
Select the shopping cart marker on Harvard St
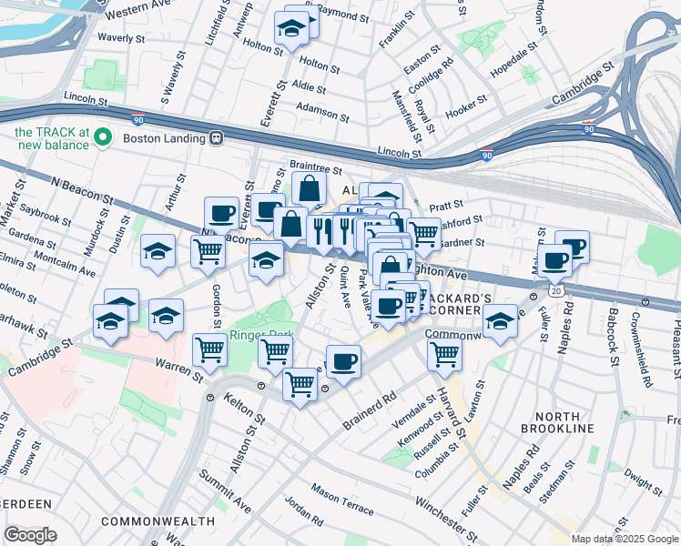(x=444, y=359)
